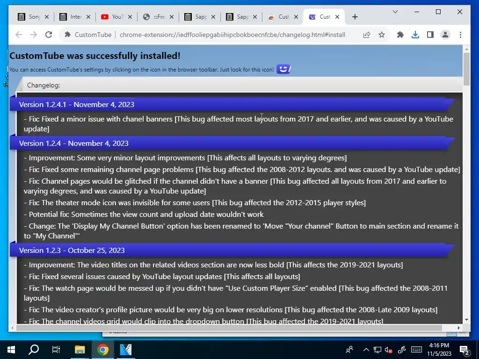
Task: Go back to the previous page
Action: click(19, 35)
